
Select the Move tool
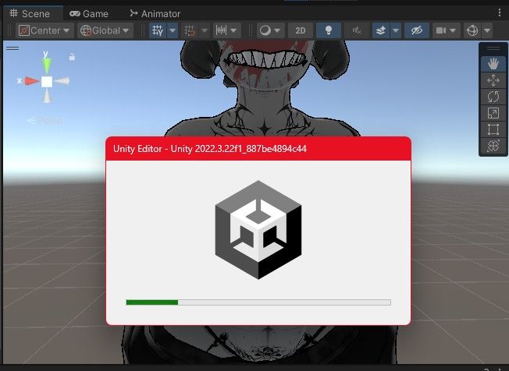click(493, 80)
